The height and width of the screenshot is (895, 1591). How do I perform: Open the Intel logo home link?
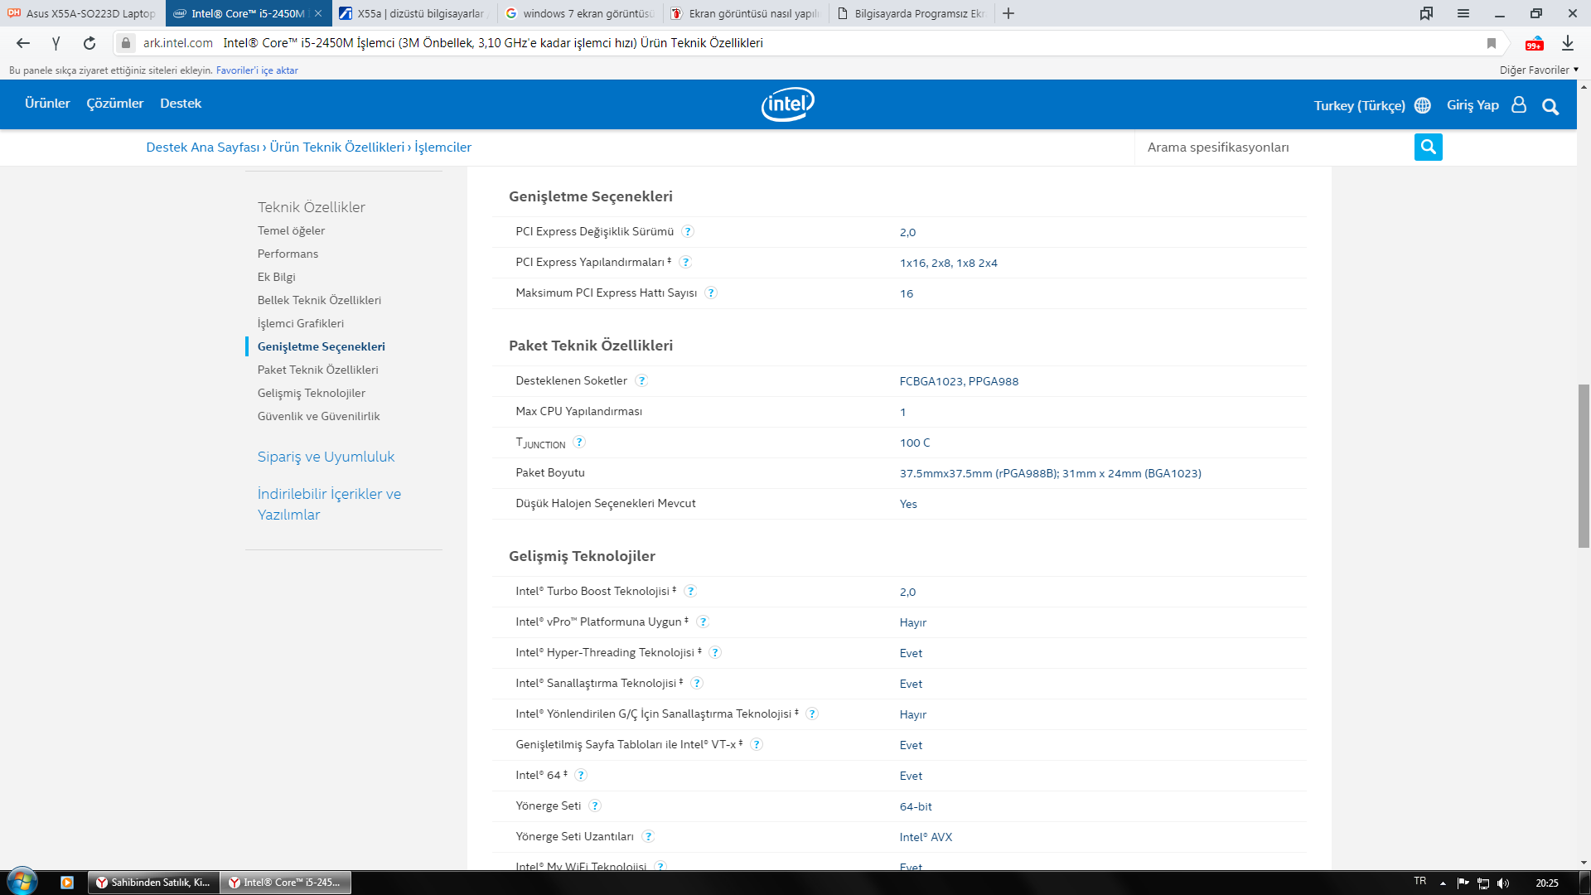(787, 104)
